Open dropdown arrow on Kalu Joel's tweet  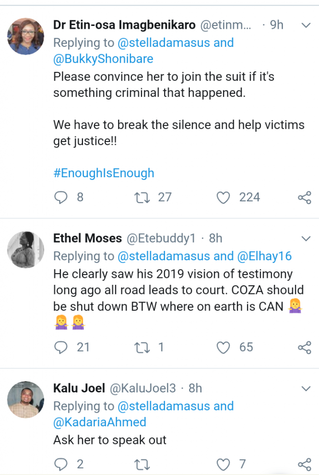306,388
